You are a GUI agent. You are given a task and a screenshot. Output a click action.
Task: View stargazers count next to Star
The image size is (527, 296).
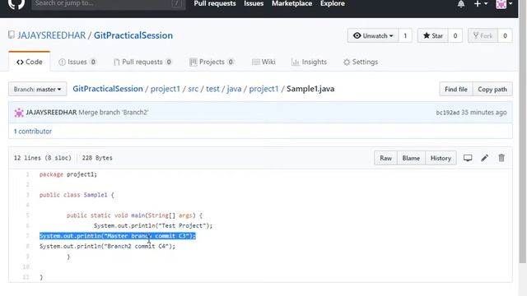pos(455,35)
